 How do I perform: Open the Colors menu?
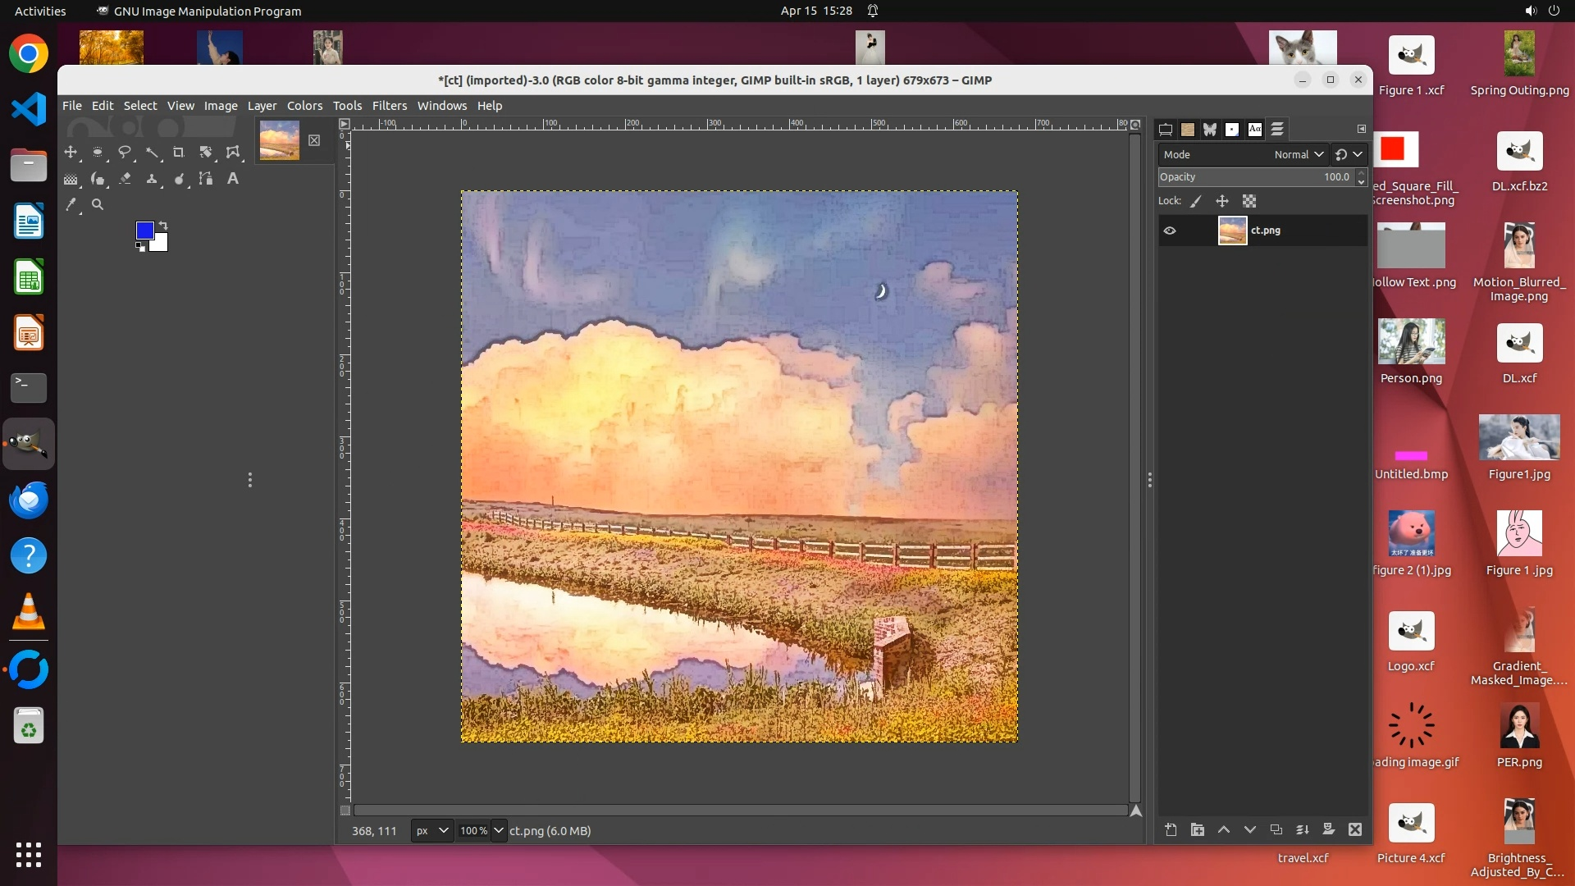coord(304,106)
